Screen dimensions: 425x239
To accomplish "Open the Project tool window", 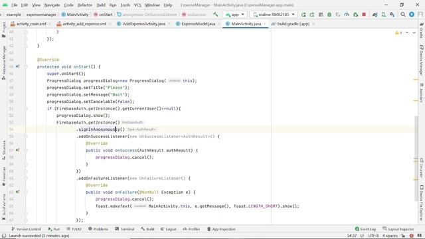I will (x=4, y=30).
